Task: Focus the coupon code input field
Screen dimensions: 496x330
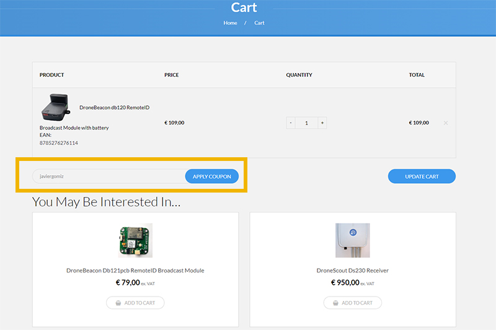Action: click(x=108, y=176)
